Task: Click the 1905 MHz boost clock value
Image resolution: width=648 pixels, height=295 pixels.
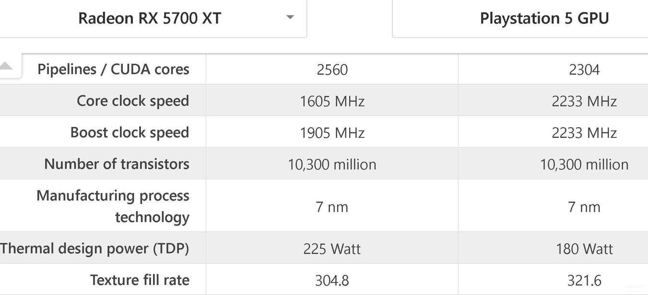Action: click(x=332, y=133)
